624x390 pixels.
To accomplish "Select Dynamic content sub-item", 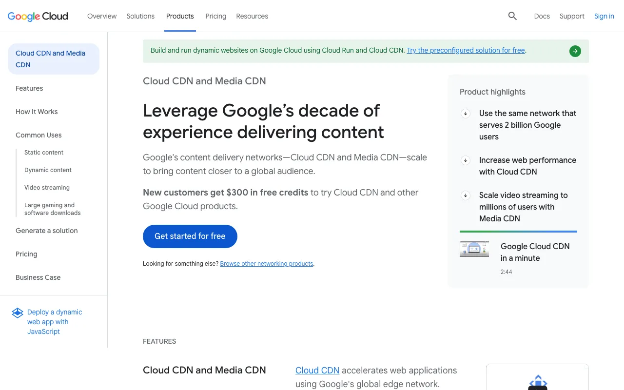I will 48,170.
